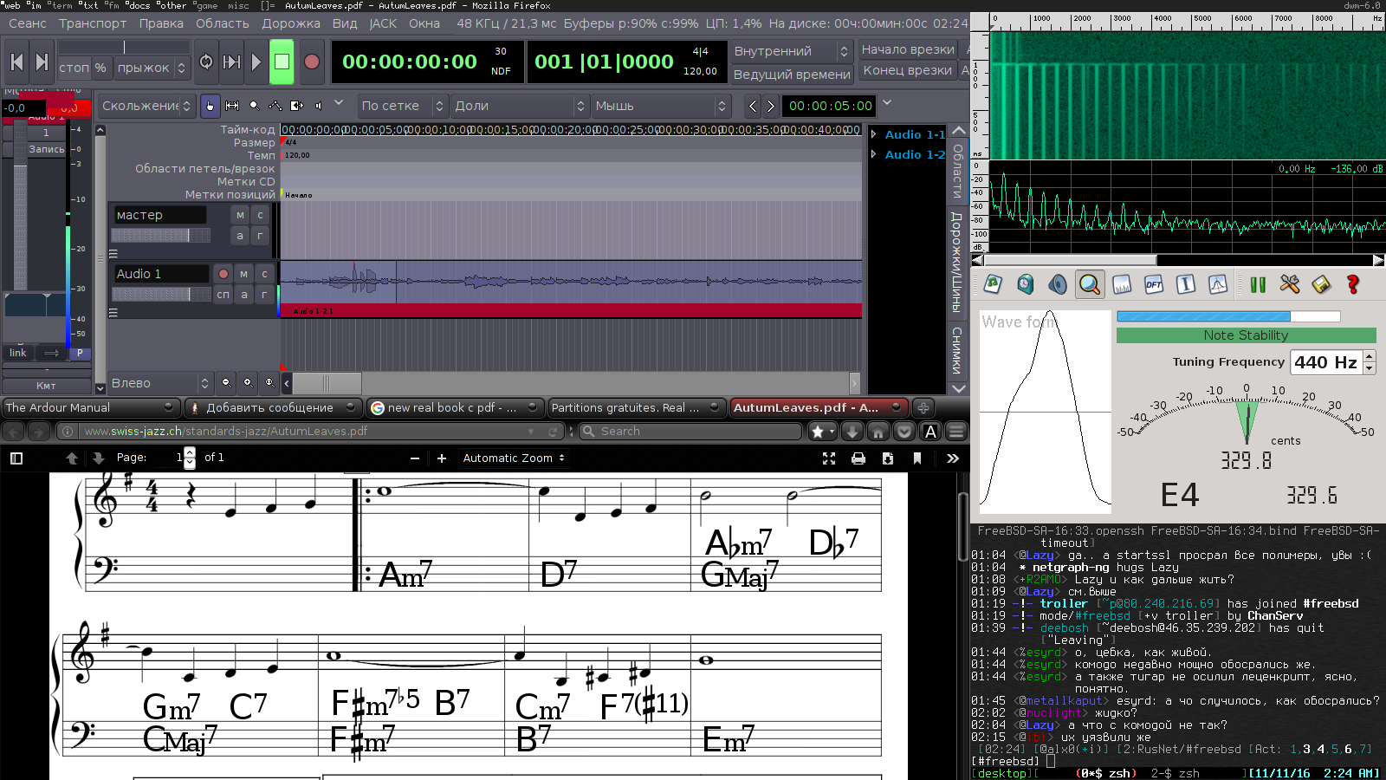This screenshot has width=1386, height=780.
Task: Toggle record-arm on Audio 1 track
Action: click(223, 274)
